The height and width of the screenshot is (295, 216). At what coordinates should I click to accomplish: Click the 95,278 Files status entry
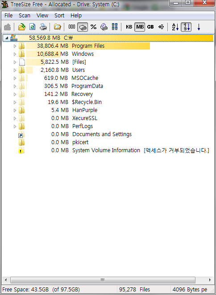click(134, 289)
